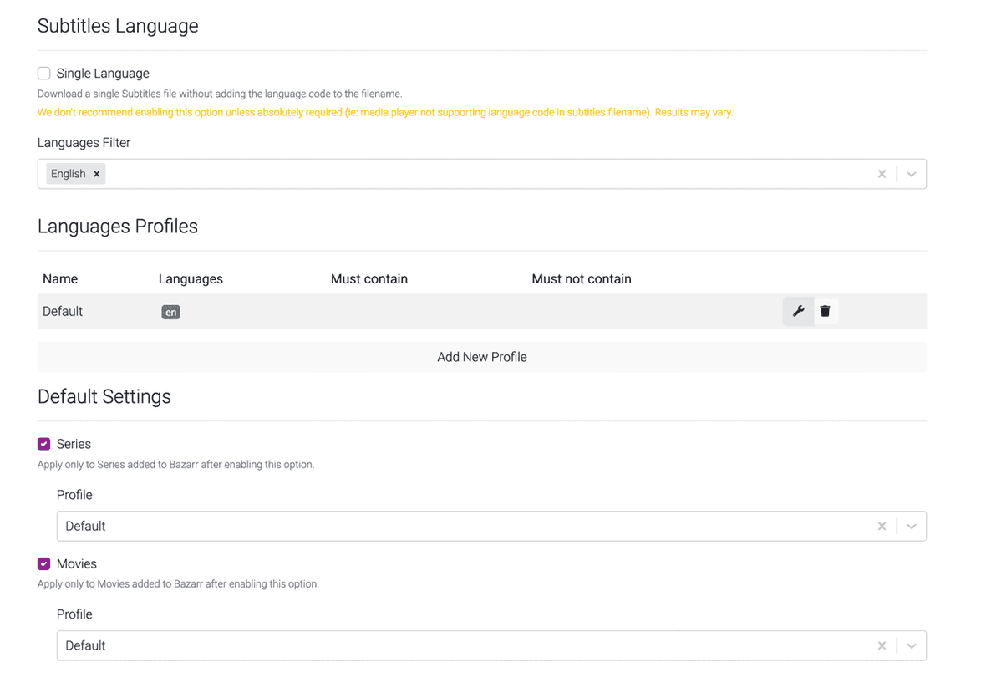Expand the Series Profile dropdown
This screenshot has height=698, width=986.
point(912,526)
